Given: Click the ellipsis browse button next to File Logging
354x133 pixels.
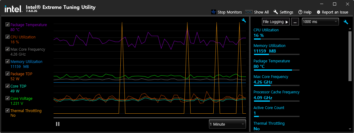Looking at the screenshot, I should coord(295,22).
